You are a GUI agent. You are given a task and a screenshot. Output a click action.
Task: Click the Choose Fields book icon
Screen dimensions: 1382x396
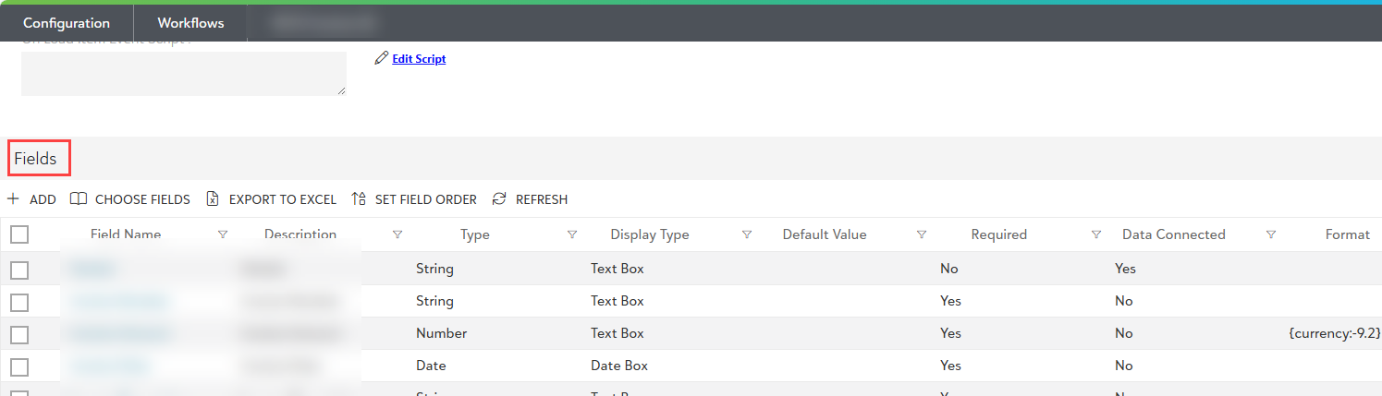pyautogui.click(x=79, y=199)
